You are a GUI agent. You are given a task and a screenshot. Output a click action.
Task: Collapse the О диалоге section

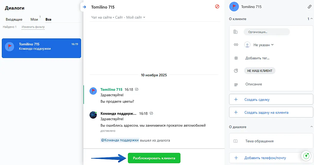(x=312, y=127)
